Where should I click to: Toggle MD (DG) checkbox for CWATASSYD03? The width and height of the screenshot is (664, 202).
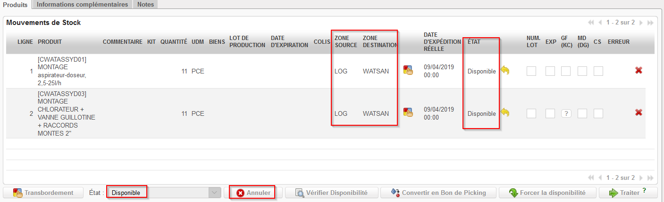click(x=582, y=113)
